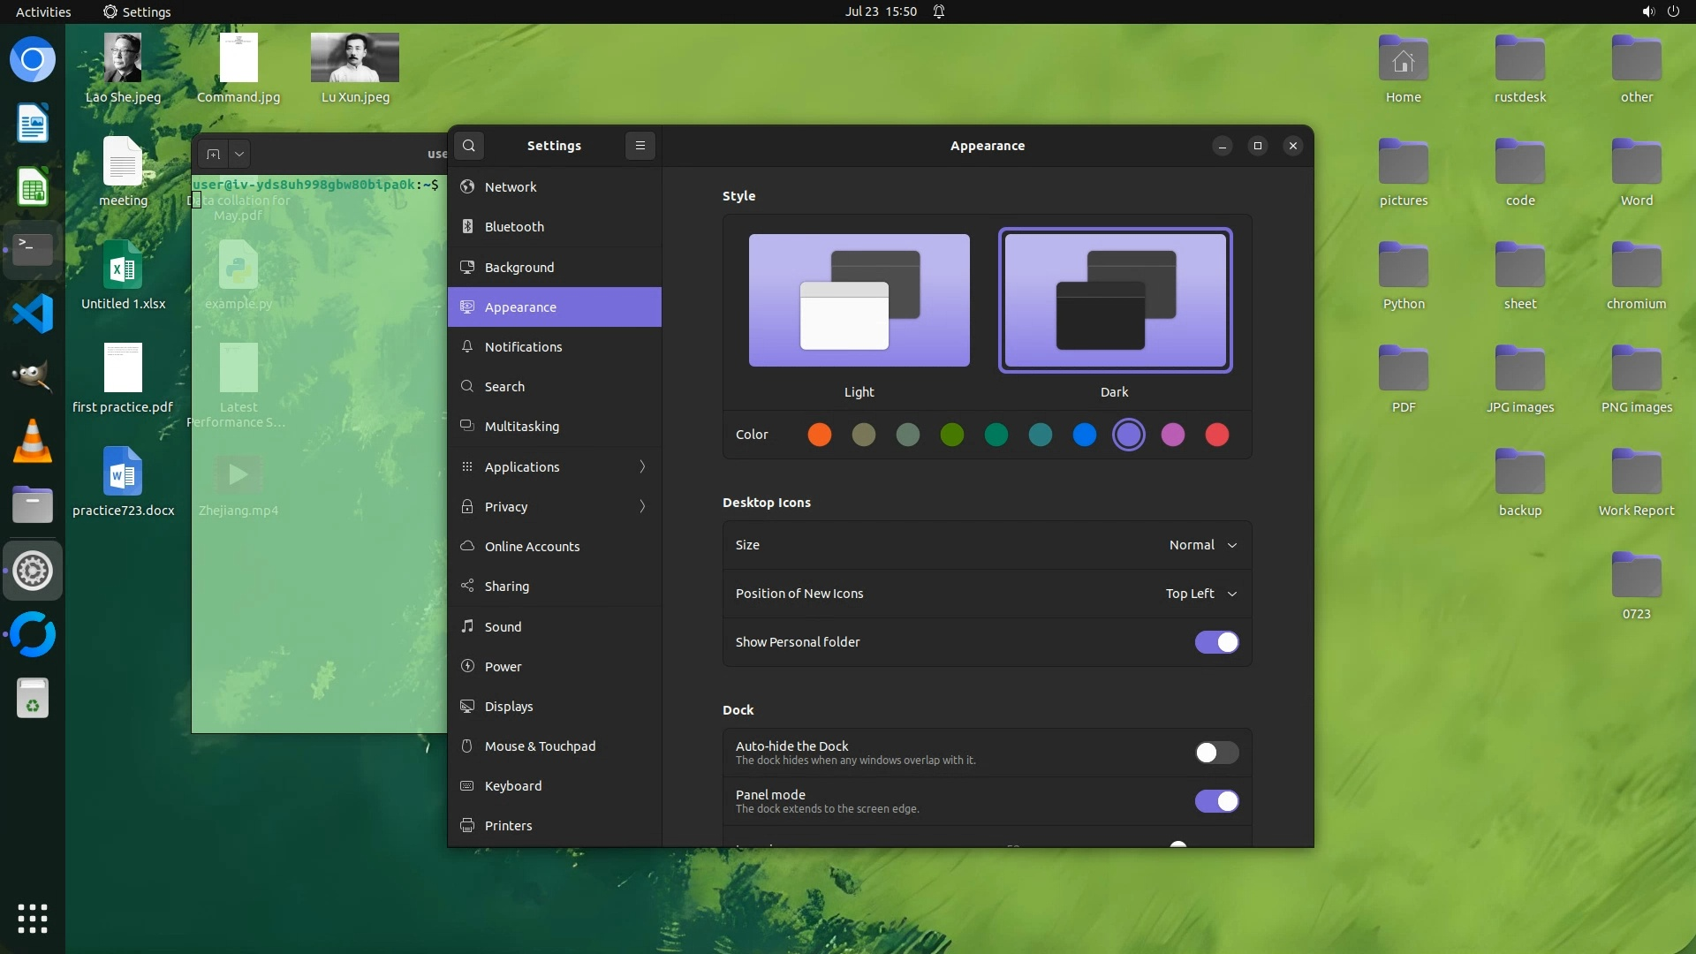Disable Show Personal folder switch

click(1216, 642)
